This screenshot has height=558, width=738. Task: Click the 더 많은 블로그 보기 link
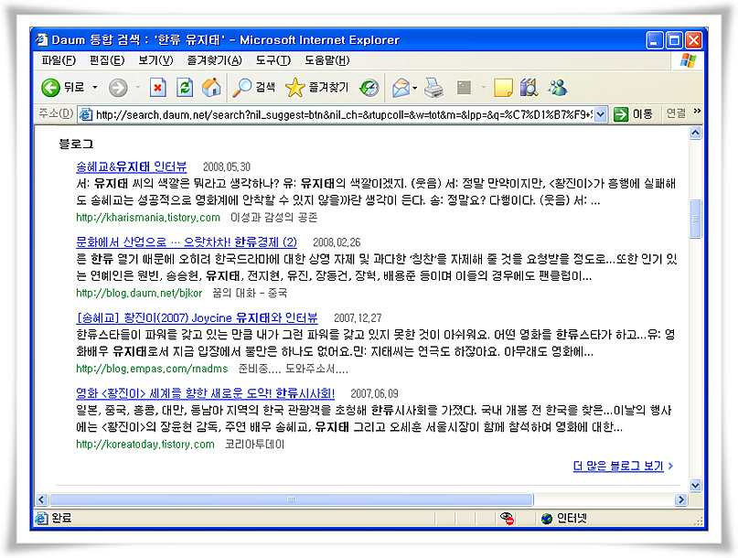(618, 466)
